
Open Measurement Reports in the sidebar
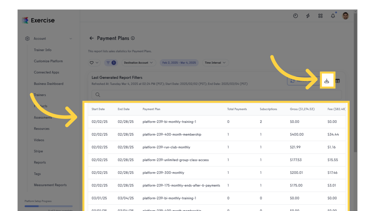pos(50,185)
